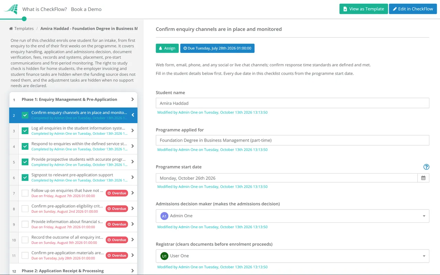Select task 11 Confirm pre-application materials
Image resolution: width=440 pixels, height=275 pixels.
click(73, 255)
